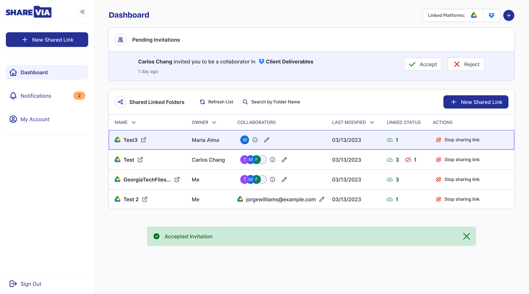Reject the Client Deliverables invitation
Viewport: 529px width, 294px height.
pyautogui.click(x=466, y=64)
